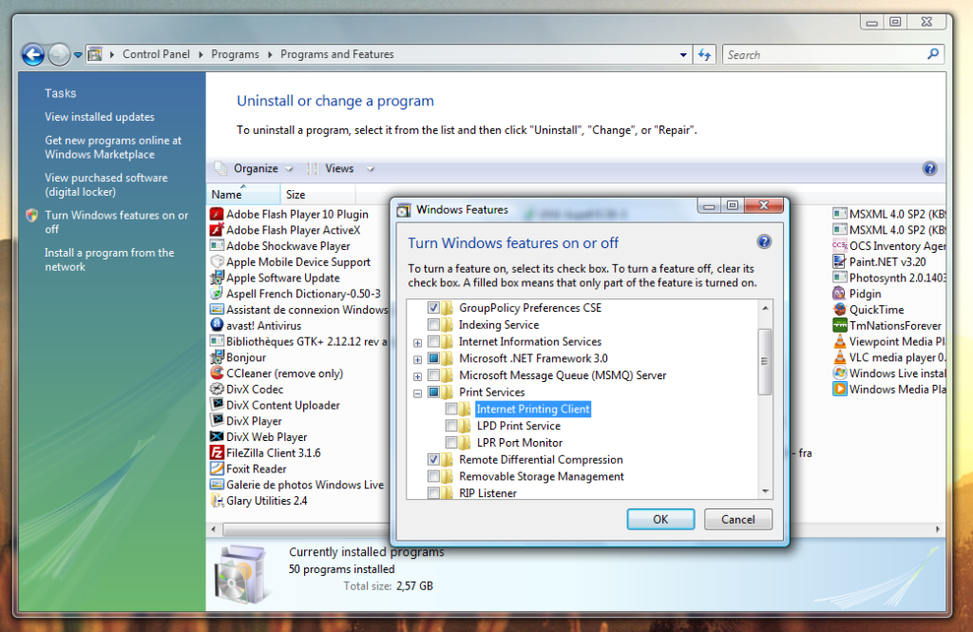Toggle the Print Services checkbox
The width and height of the screenshot is (973, 632).
[433, 393]
